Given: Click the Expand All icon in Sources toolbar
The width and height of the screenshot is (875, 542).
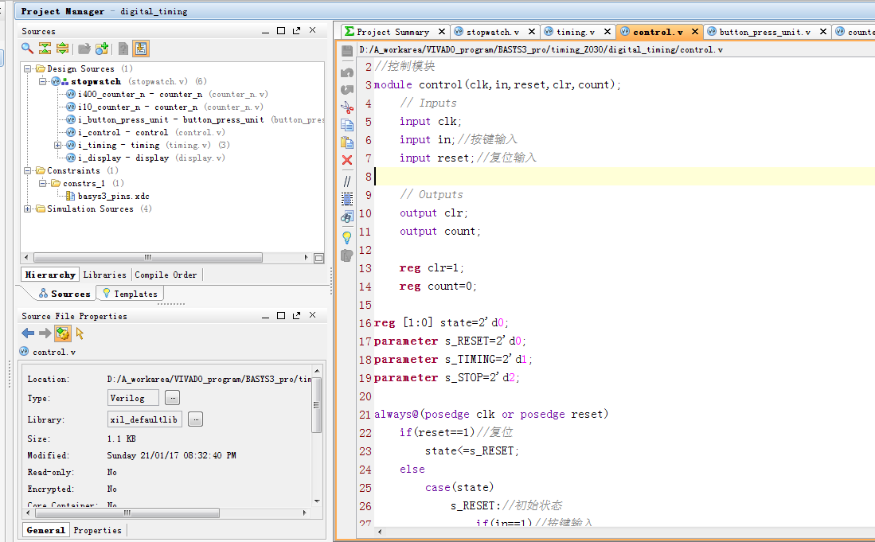Looking at the screenshot, I should pyautogui.click(x=62, y=49).
